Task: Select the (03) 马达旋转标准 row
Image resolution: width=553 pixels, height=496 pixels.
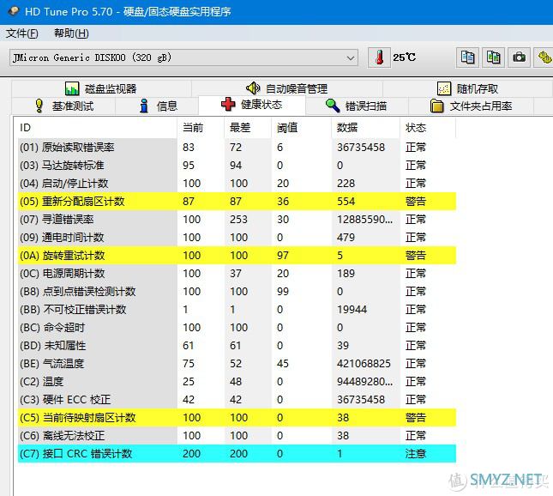Action: coord(237,166)
